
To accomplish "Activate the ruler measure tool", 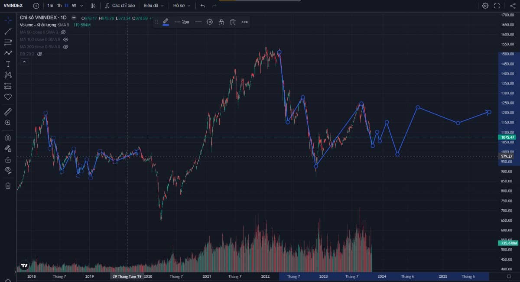I will coord(8,112).
